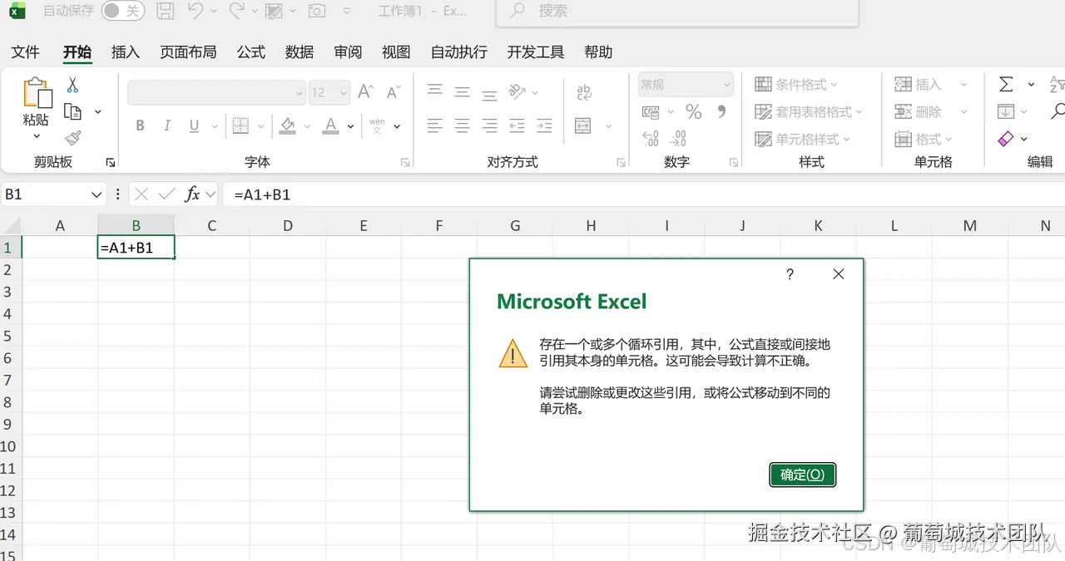The height and width of the screenshot is (561, 1065).
Task: Click the Top Align icon
Action: click(434, 91)
